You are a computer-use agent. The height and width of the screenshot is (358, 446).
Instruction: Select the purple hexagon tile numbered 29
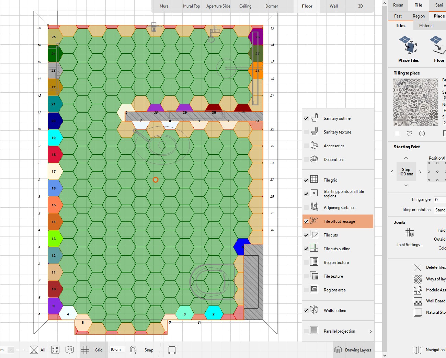(x=184, y=108)
